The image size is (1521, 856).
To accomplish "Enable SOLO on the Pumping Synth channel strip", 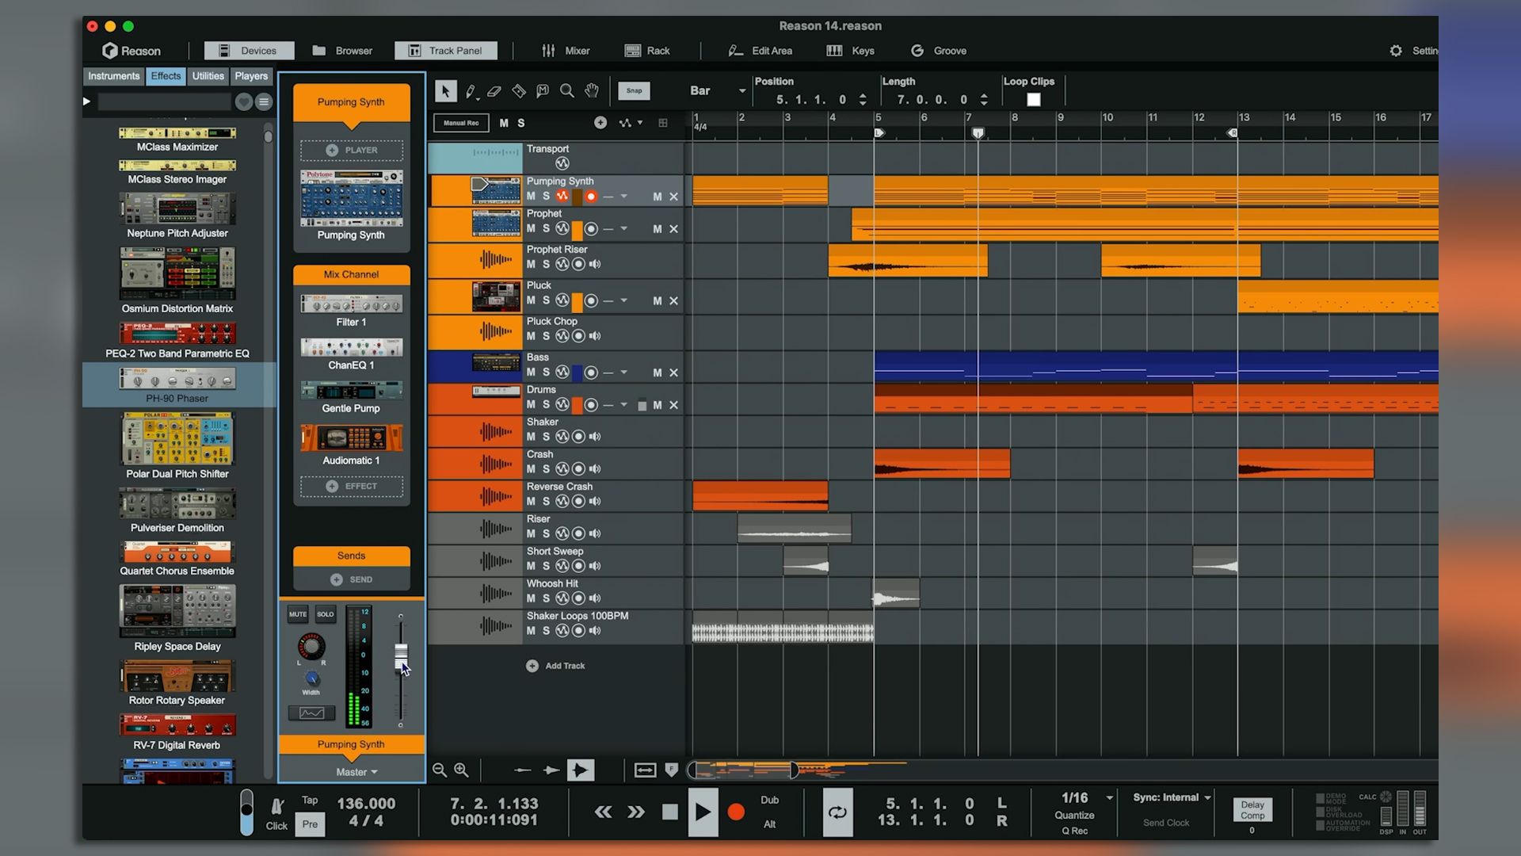I will (325, 613).
